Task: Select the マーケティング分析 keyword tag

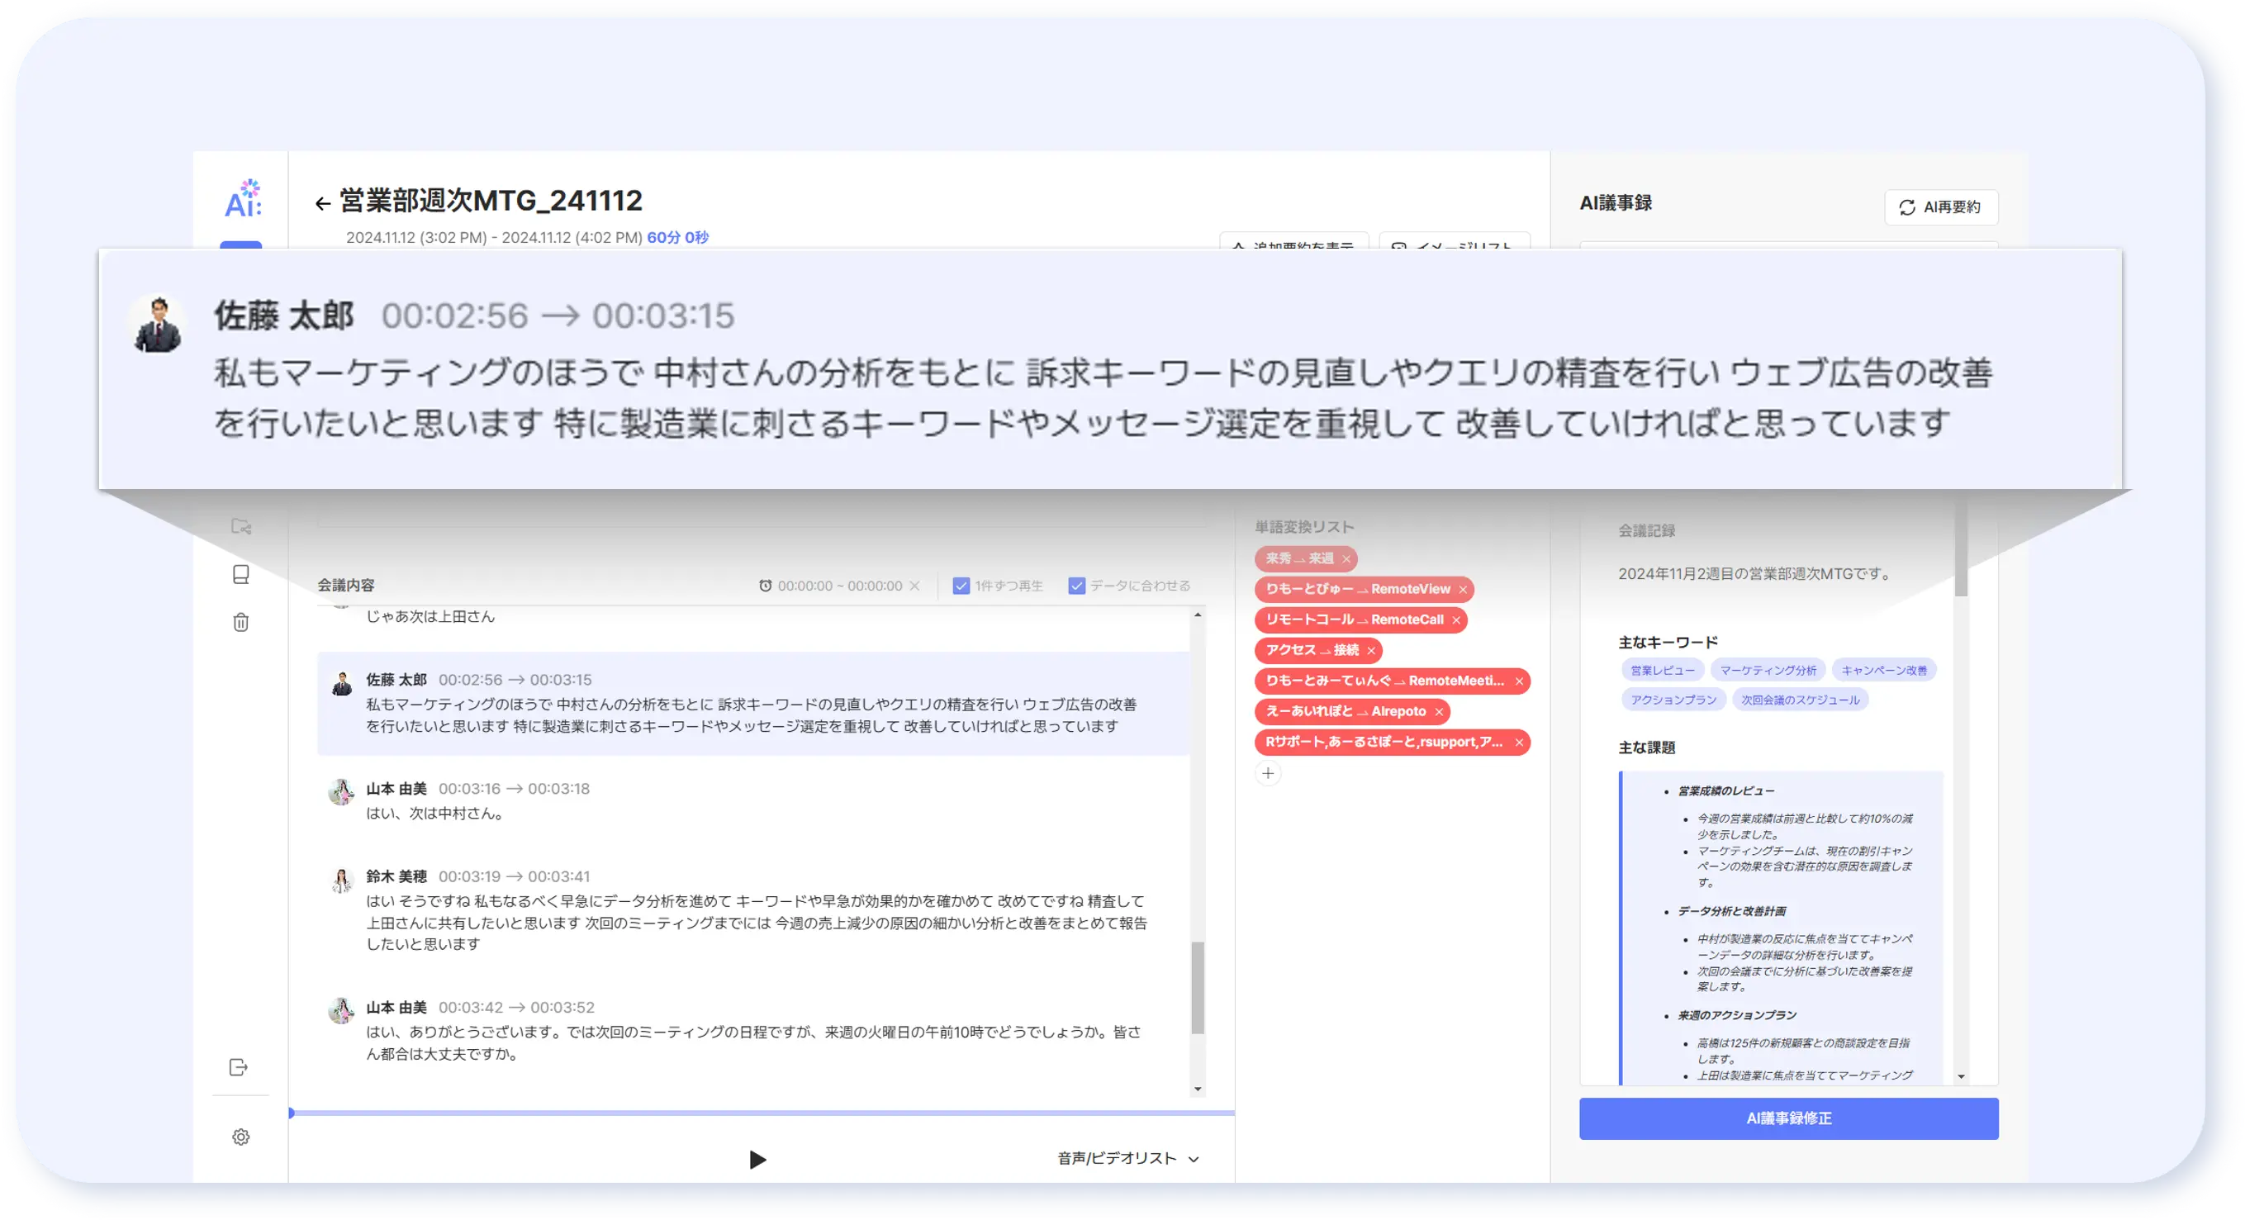Action: point(1768,670)
